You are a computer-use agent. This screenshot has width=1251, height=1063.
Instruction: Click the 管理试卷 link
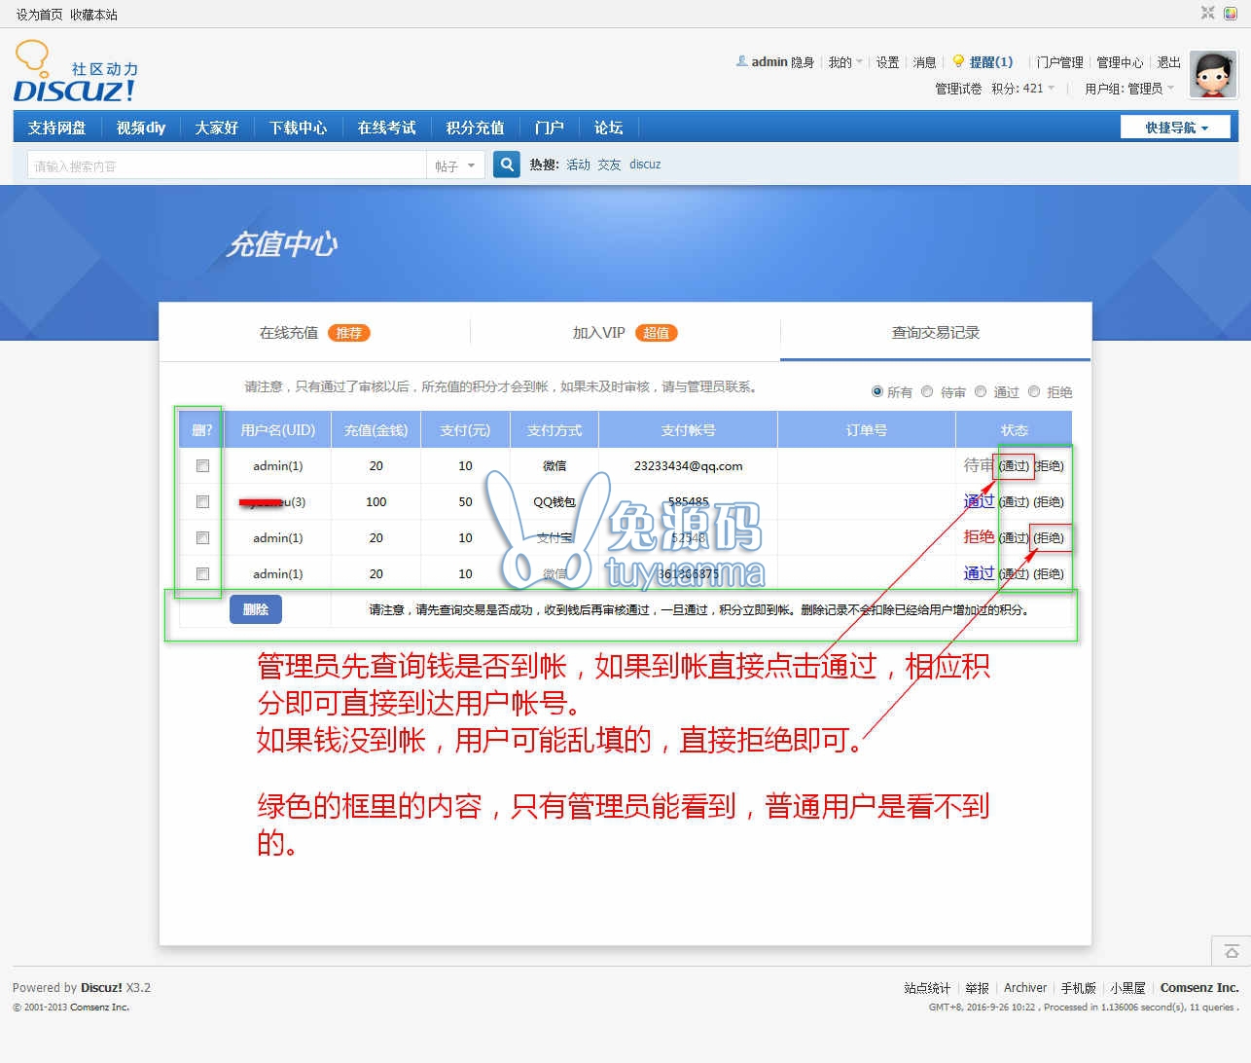coord(958,89)
